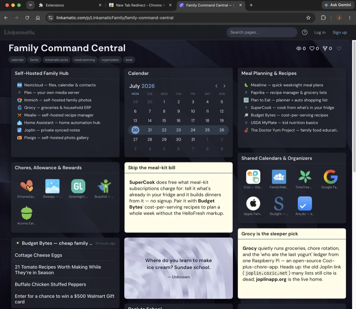Open the S'moresUp chores app icon

click(x=26, y=186)
